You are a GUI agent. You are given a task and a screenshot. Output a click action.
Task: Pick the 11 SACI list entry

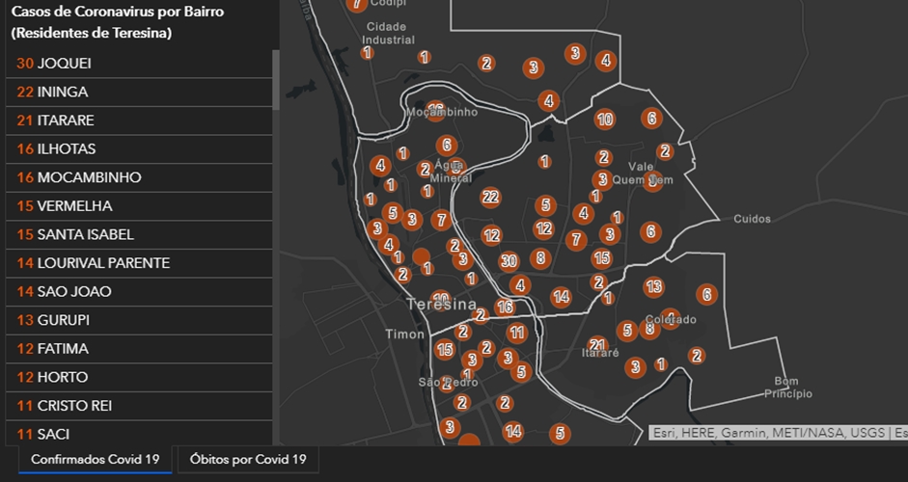[139, 434]
